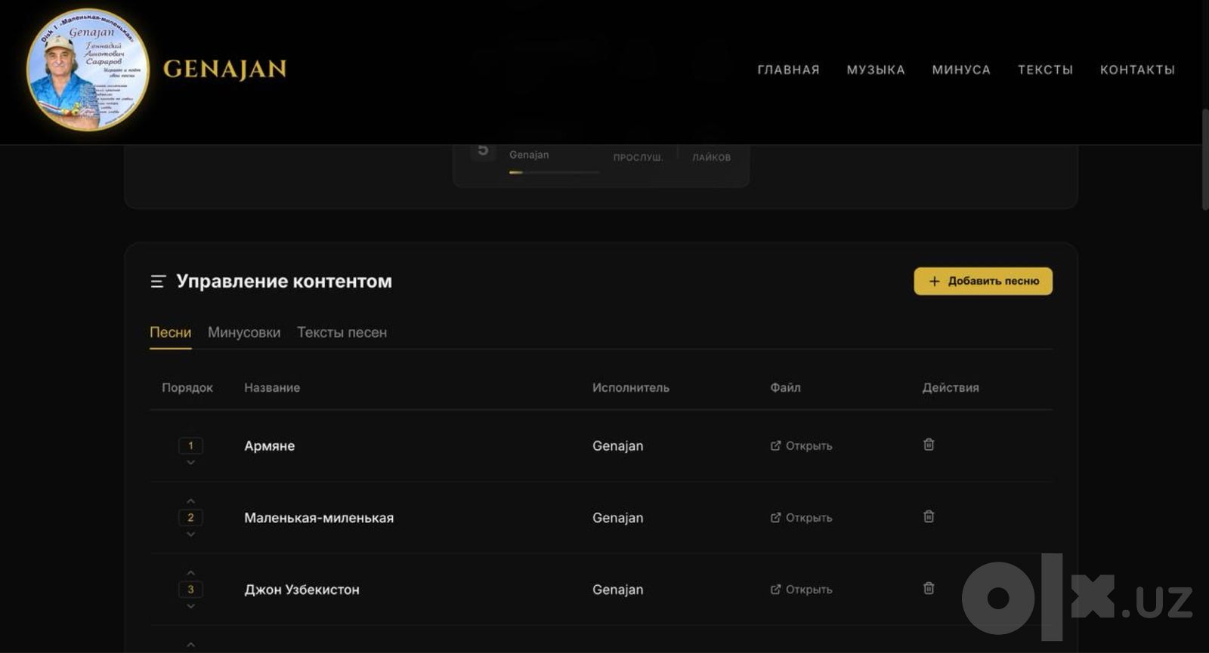The image size is (1209, 653).
Task: Click the Genajan circular logo image
Action: (x=88, y=69)
